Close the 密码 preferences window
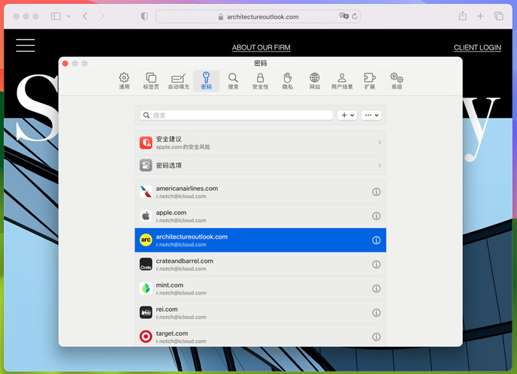 tap(65, 63)
